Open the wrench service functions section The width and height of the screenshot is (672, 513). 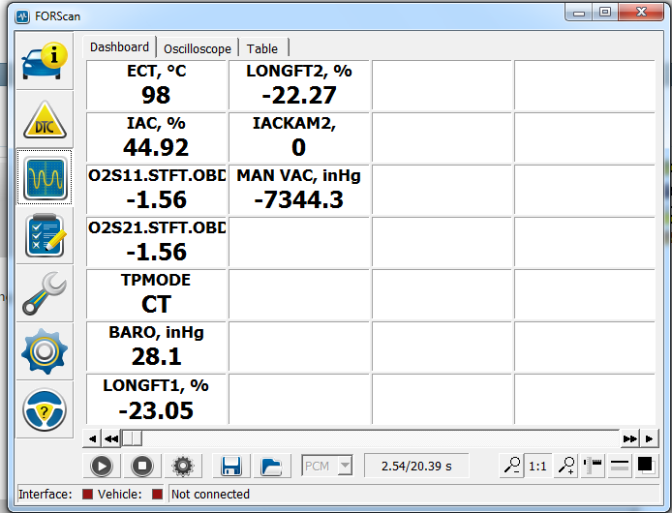(x=45, y=293)
